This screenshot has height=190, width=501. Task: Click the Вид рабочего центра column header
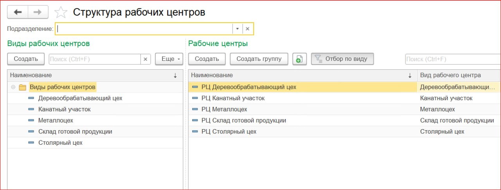450,75
